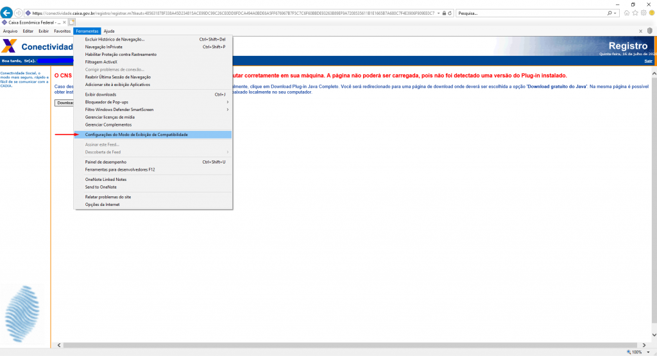Open a new tab button

coord(73,22)
